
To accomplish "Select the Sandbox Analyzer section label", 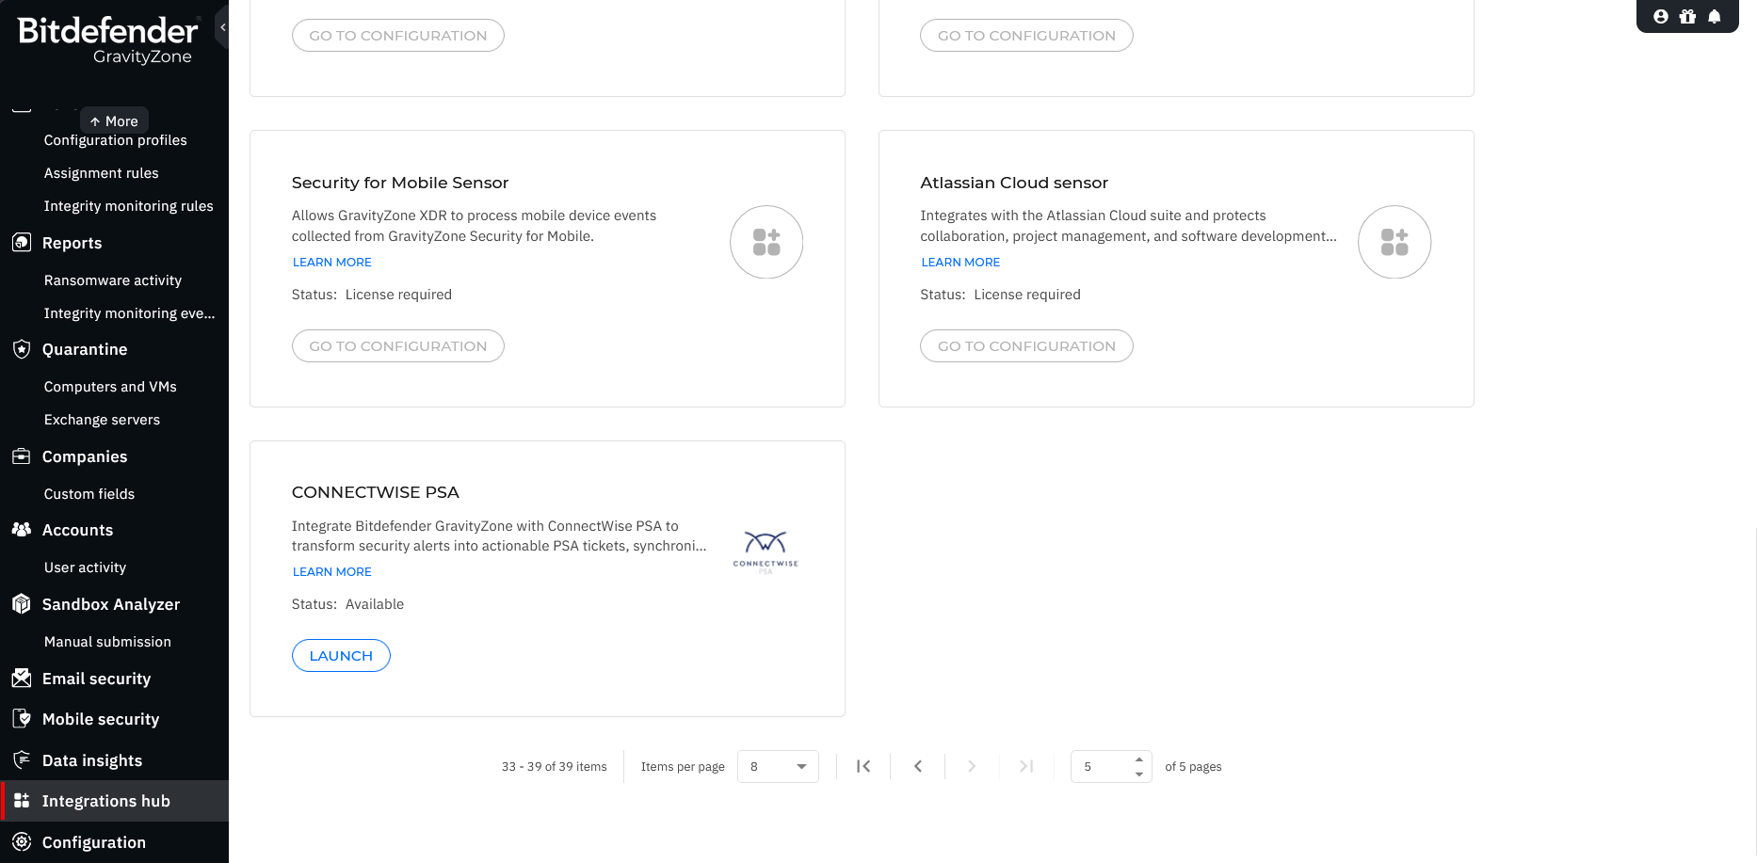I will 111,604.
